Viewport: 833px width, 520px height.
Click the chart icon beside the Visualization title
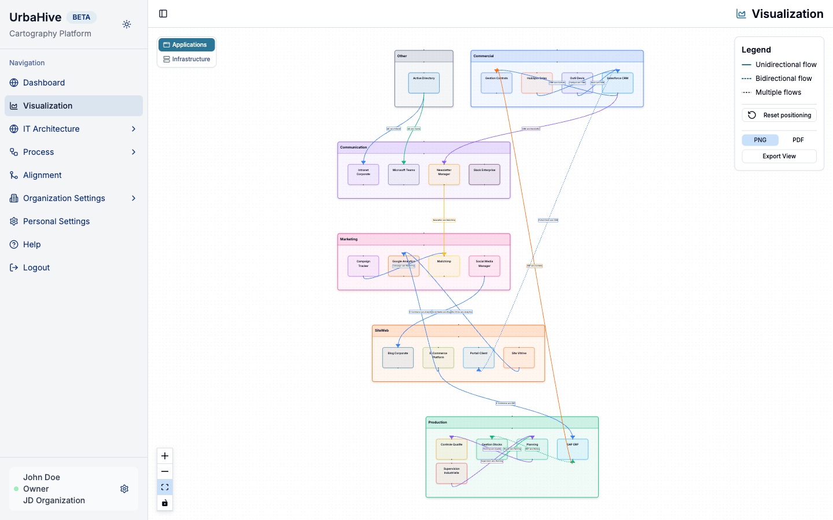(741, 14)
